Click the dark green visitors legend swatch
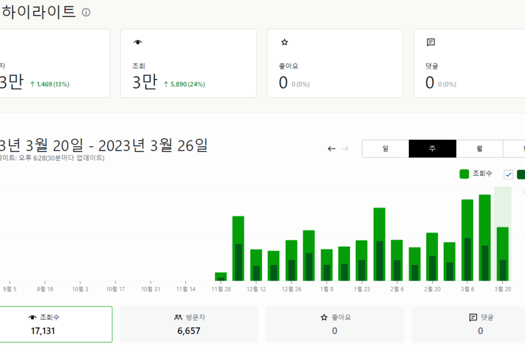The image size is (525, 350). (x=520, y=174)
